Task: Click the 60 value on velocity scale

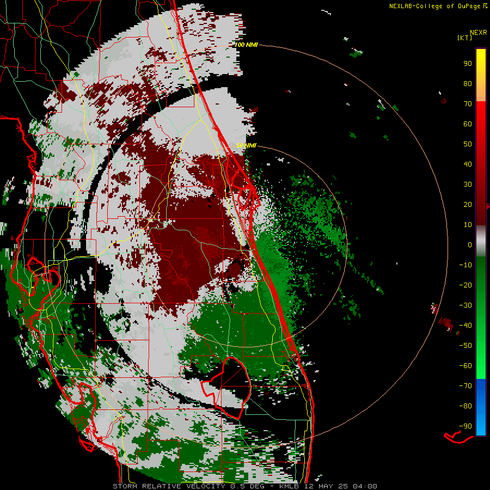Action: [468, 124]
